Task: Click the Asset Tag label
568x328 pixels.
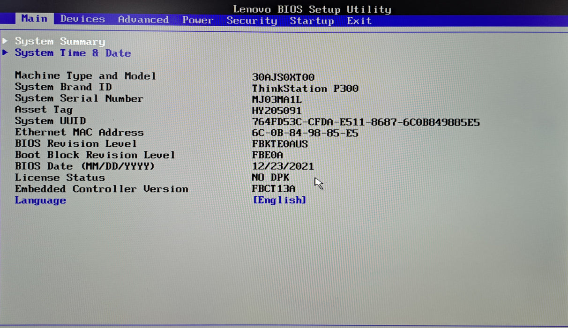Action: click(44, 110)
